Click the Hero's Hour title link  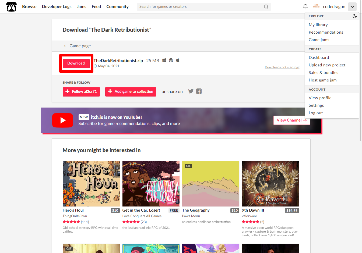[x=73, y=210]
